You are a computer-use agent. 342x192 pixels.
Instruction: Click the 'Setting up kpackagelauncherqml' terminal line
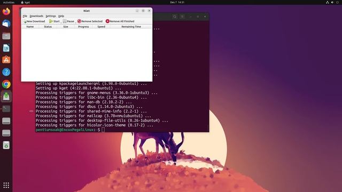click(x=91, y=84)
